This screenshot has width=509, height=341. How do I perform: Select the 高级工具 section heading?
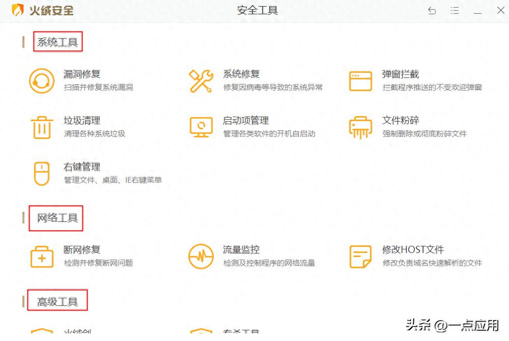click(x=58, y=302)
